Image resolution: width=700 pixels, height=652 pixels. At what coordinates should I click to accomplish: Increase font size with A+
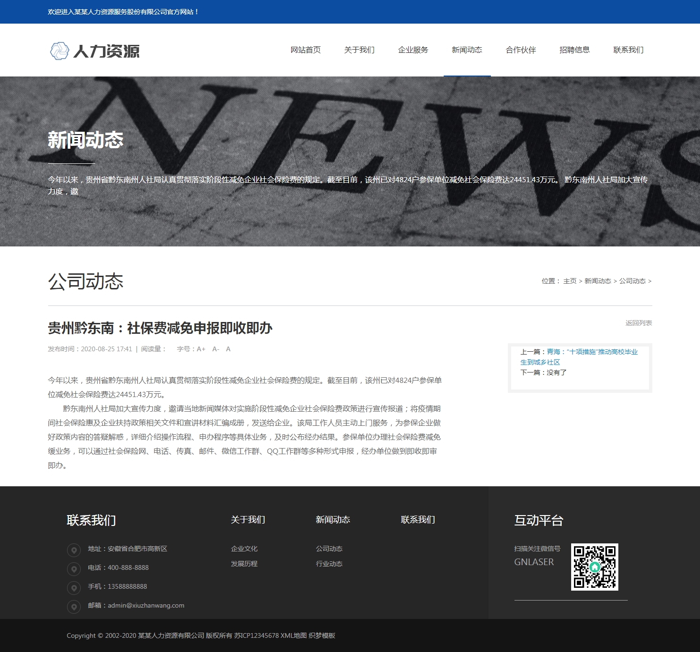click(x=201, y=349)
